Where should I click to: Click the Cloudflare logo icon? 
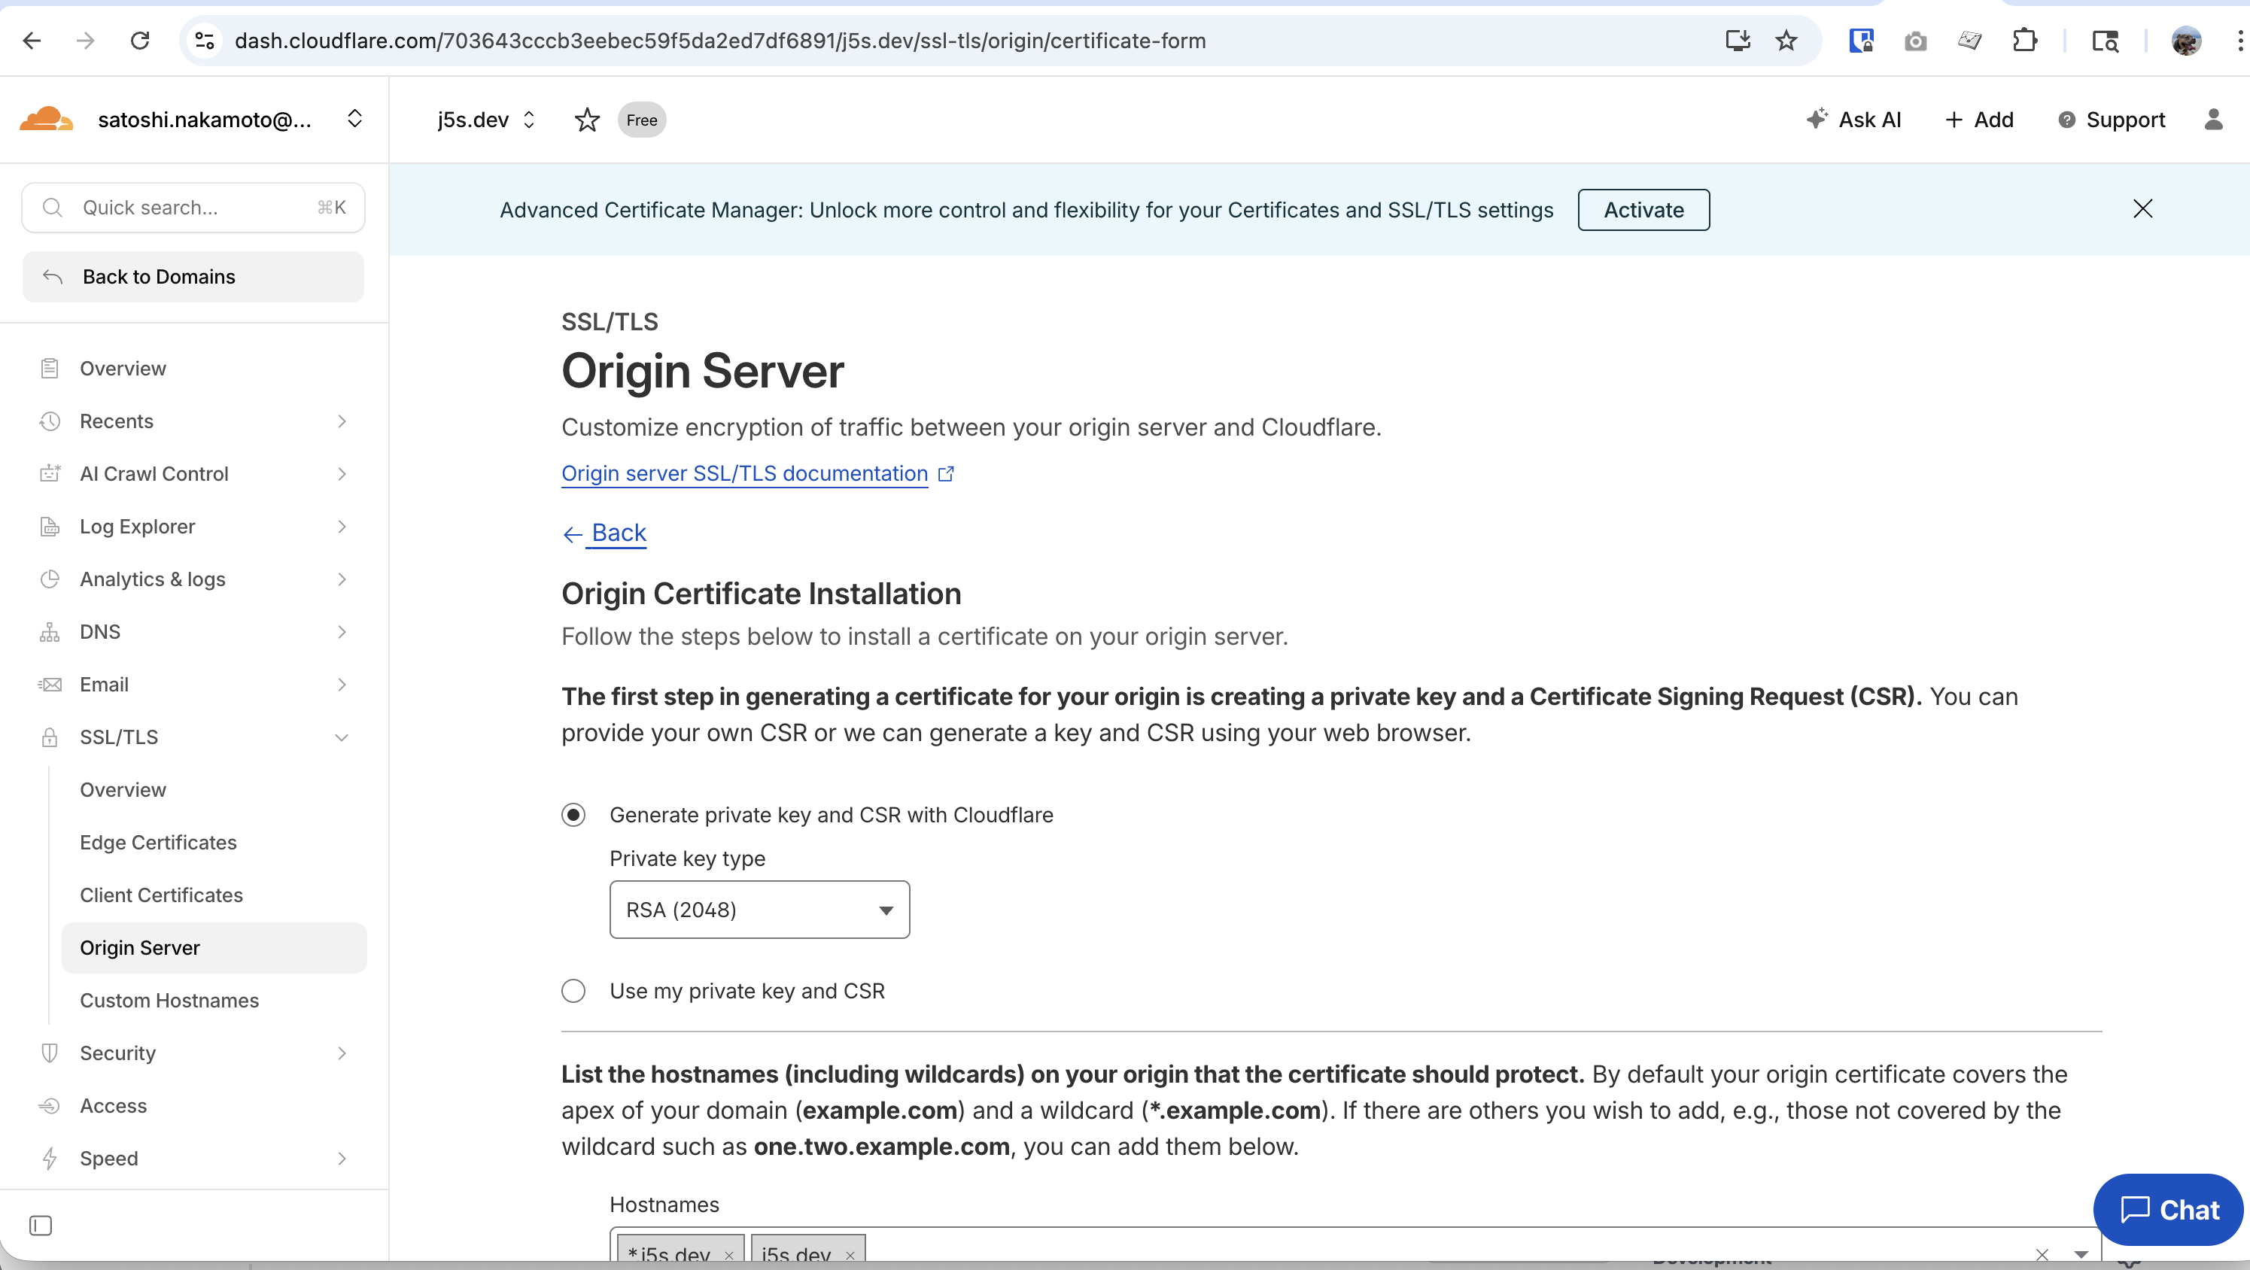click(x=47, y=120)
